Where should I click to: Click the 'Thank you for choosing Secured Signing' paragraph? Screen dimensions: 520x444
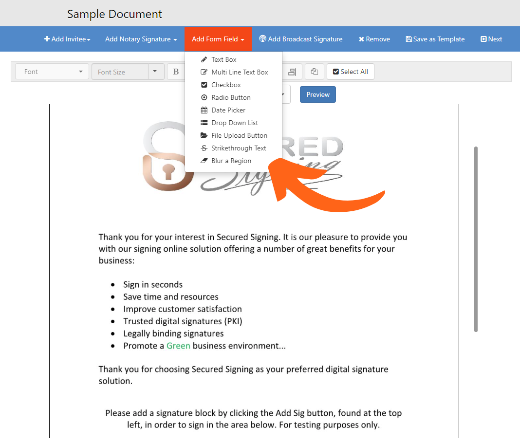(243, 375)
